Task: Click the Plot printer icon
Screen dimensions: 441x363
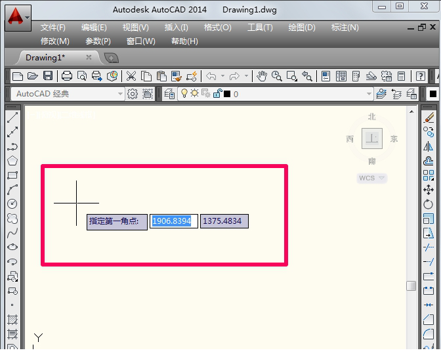Action: click(x=67, y=76)
